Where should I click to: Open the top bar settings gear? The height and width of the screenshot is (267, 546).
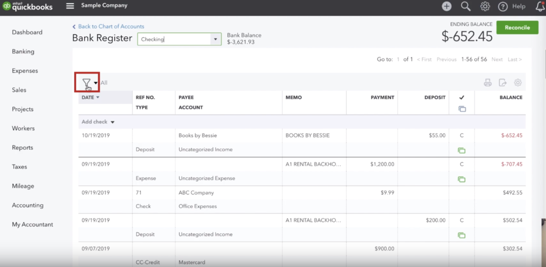485,6
